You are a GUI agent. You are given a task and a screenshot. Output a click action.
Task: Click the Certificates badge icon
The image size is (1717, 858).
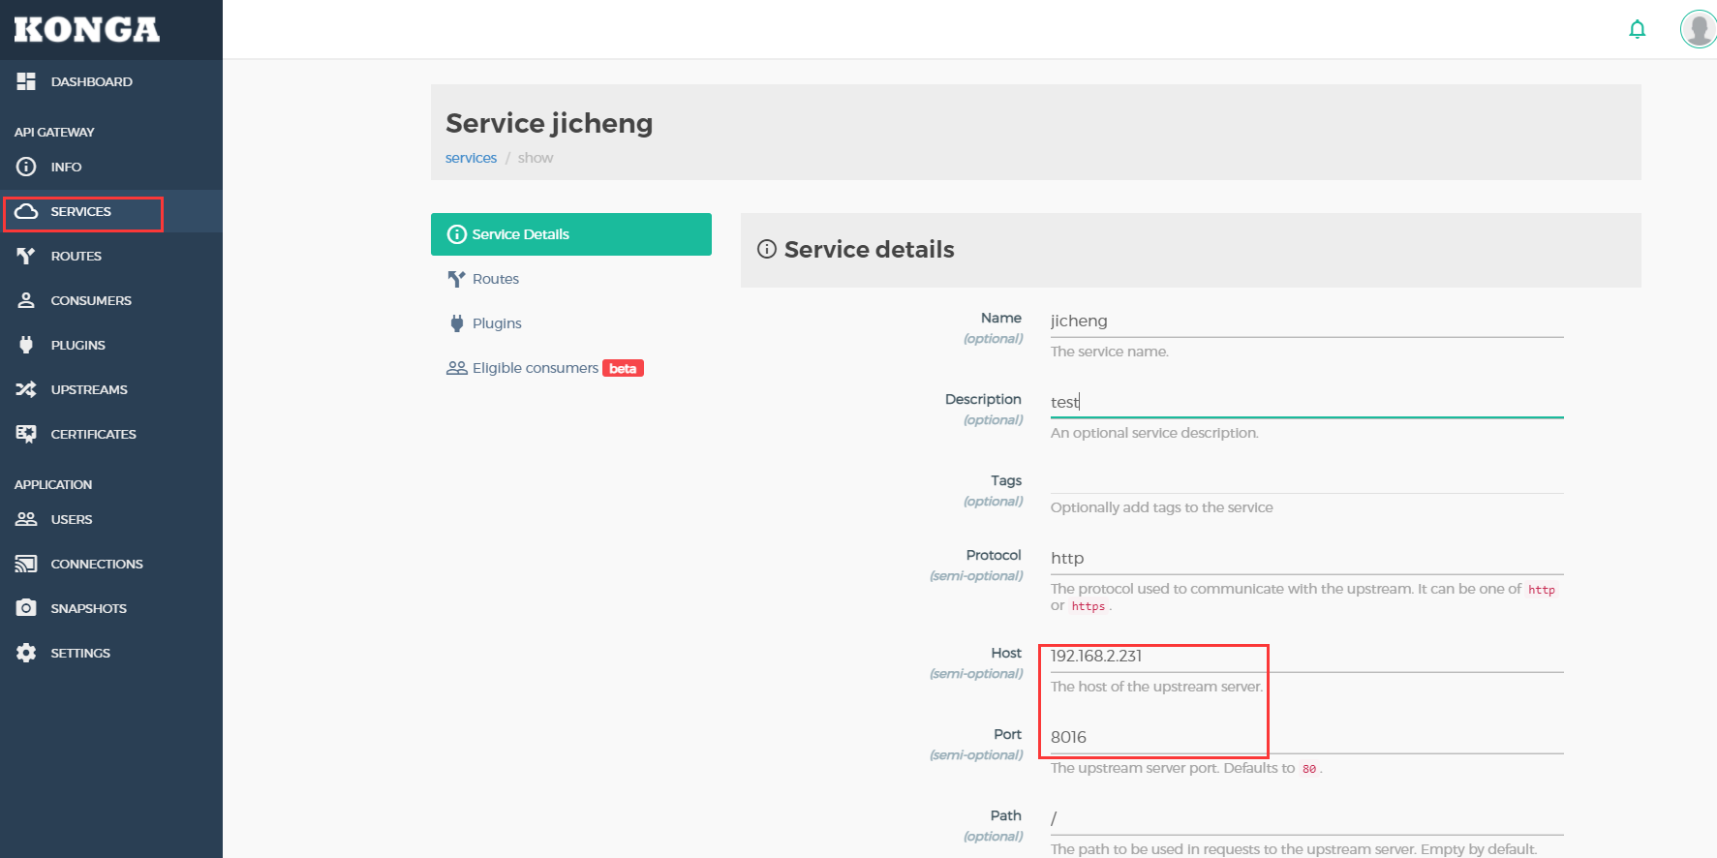pos(26,434)
